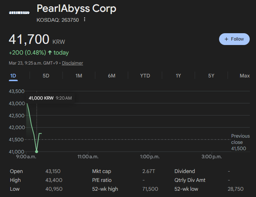256x197 pixels.
Task: Switch to the 5D chart tab
Action: (46, 76)
